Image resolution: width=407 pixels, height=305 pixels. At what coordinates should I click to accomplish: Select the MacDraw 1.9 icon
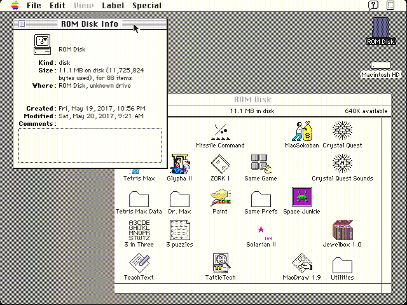(301, 263)
